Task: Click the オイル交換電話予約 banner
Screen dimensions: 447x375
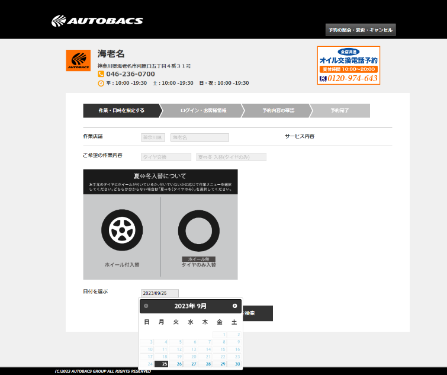Action: point(349,65)
